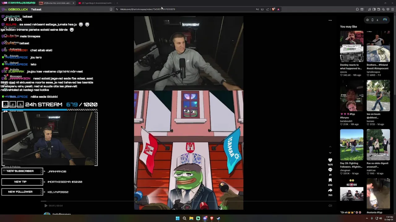Open Leo AI sparkle icon in toolbar
396x222 pixels.
pyautogui.click(x=383, y=9)
